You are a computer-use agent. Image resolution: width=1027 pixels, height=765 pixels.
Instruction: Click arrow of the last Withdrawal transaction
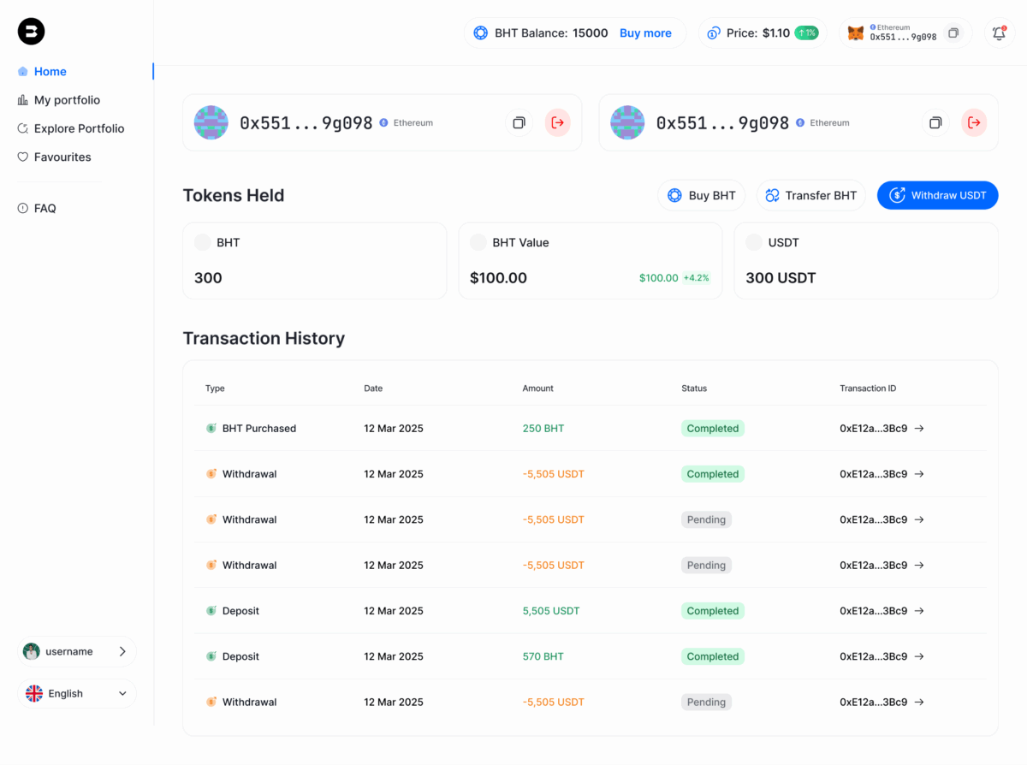pos(919,703)
